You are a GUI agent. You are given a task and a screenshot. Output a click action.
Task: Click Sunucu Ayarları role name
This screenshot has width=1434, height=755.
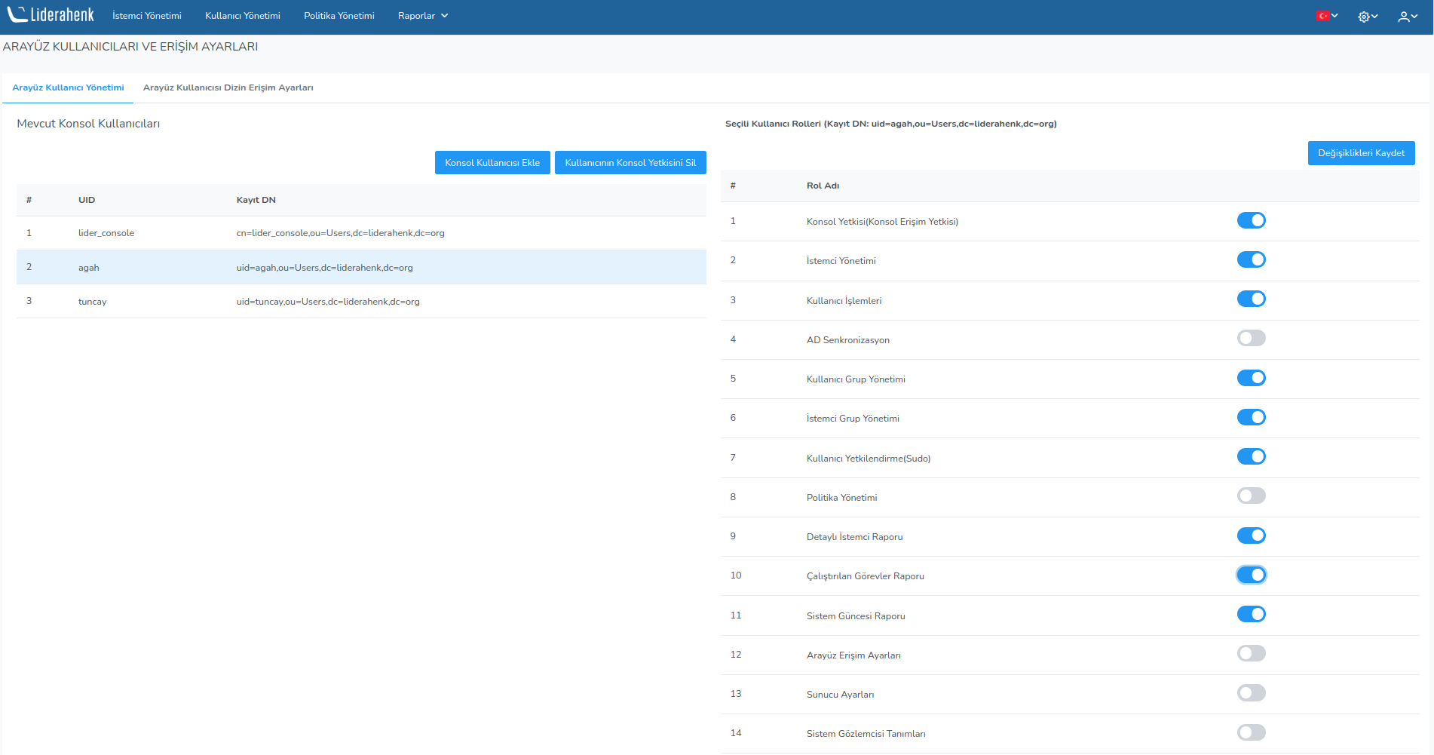(840, 695)
